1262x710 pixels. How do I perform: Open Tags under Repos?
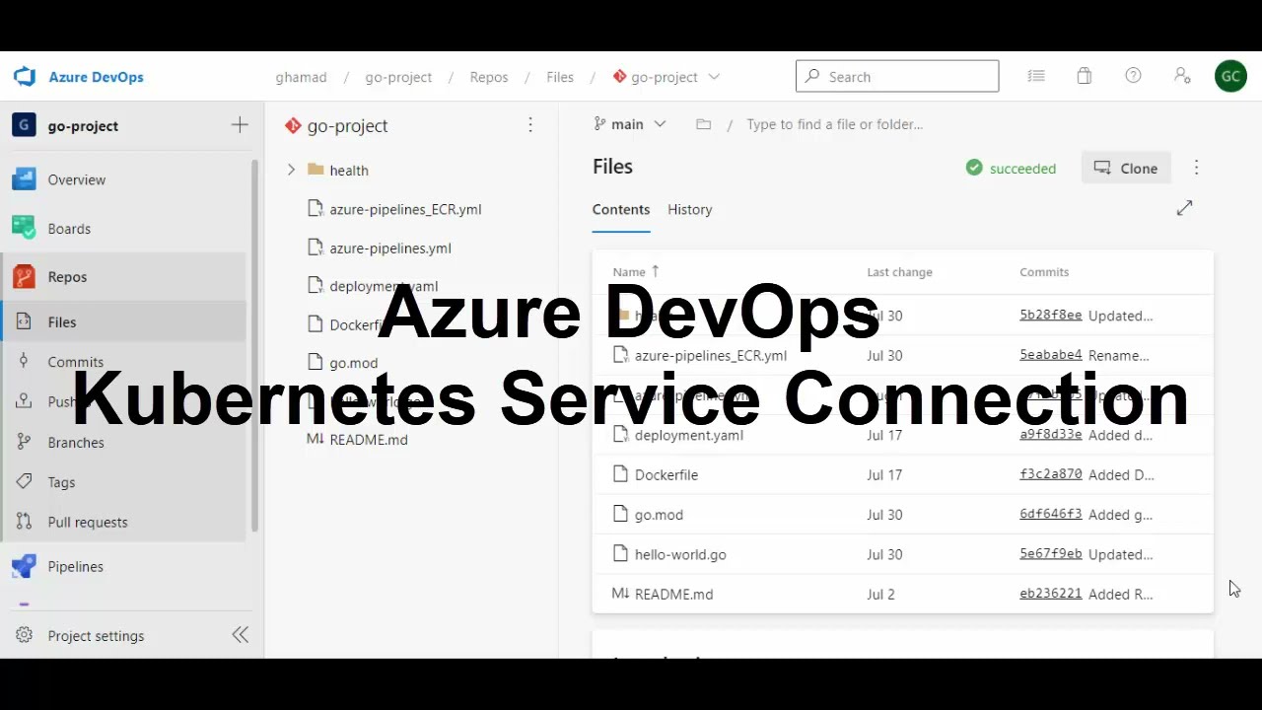coord(61,482)
